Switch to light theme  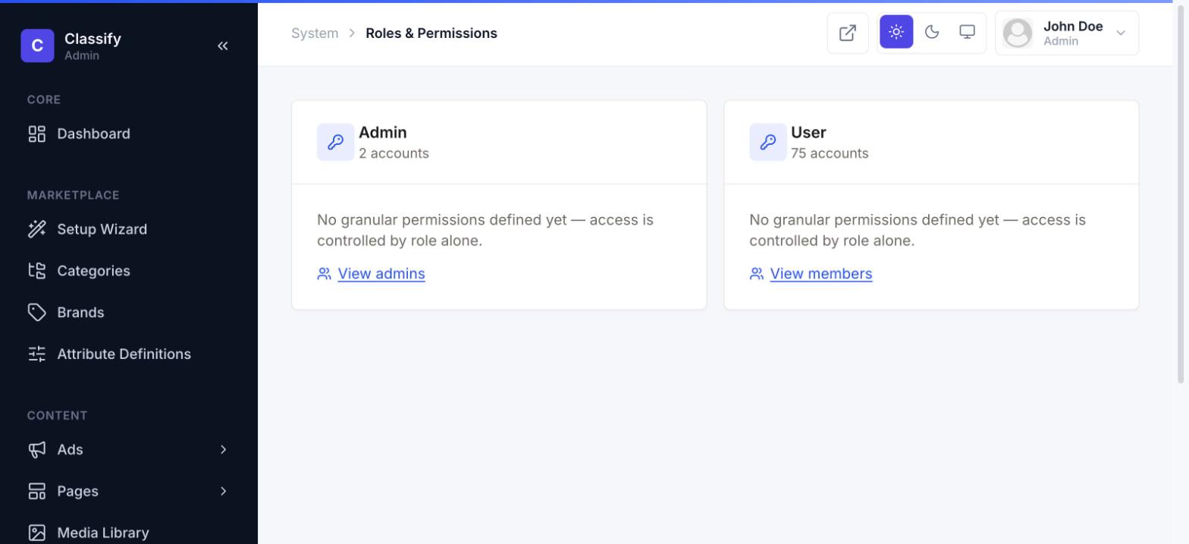coord(896,32)
